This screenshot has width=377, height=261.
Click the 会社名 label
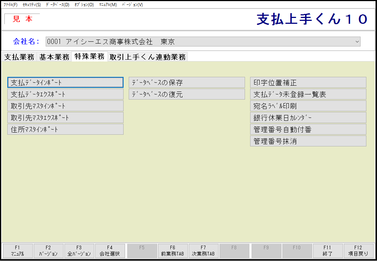click(26, 41)
